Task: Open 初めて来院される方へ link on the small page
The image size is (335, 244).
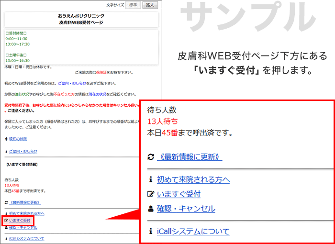Action: (x=27, y=213)
